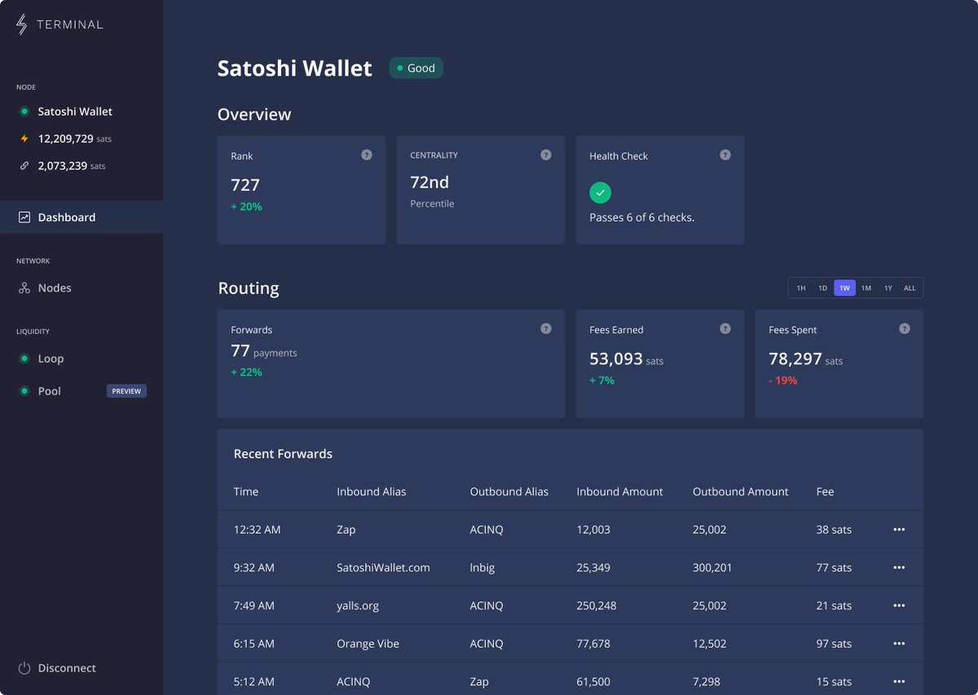Open the Fees Earned help question mark
Image resolution: width=978 pixels, height=695 pixels.
pyautogui.click(x=725, y=328)
